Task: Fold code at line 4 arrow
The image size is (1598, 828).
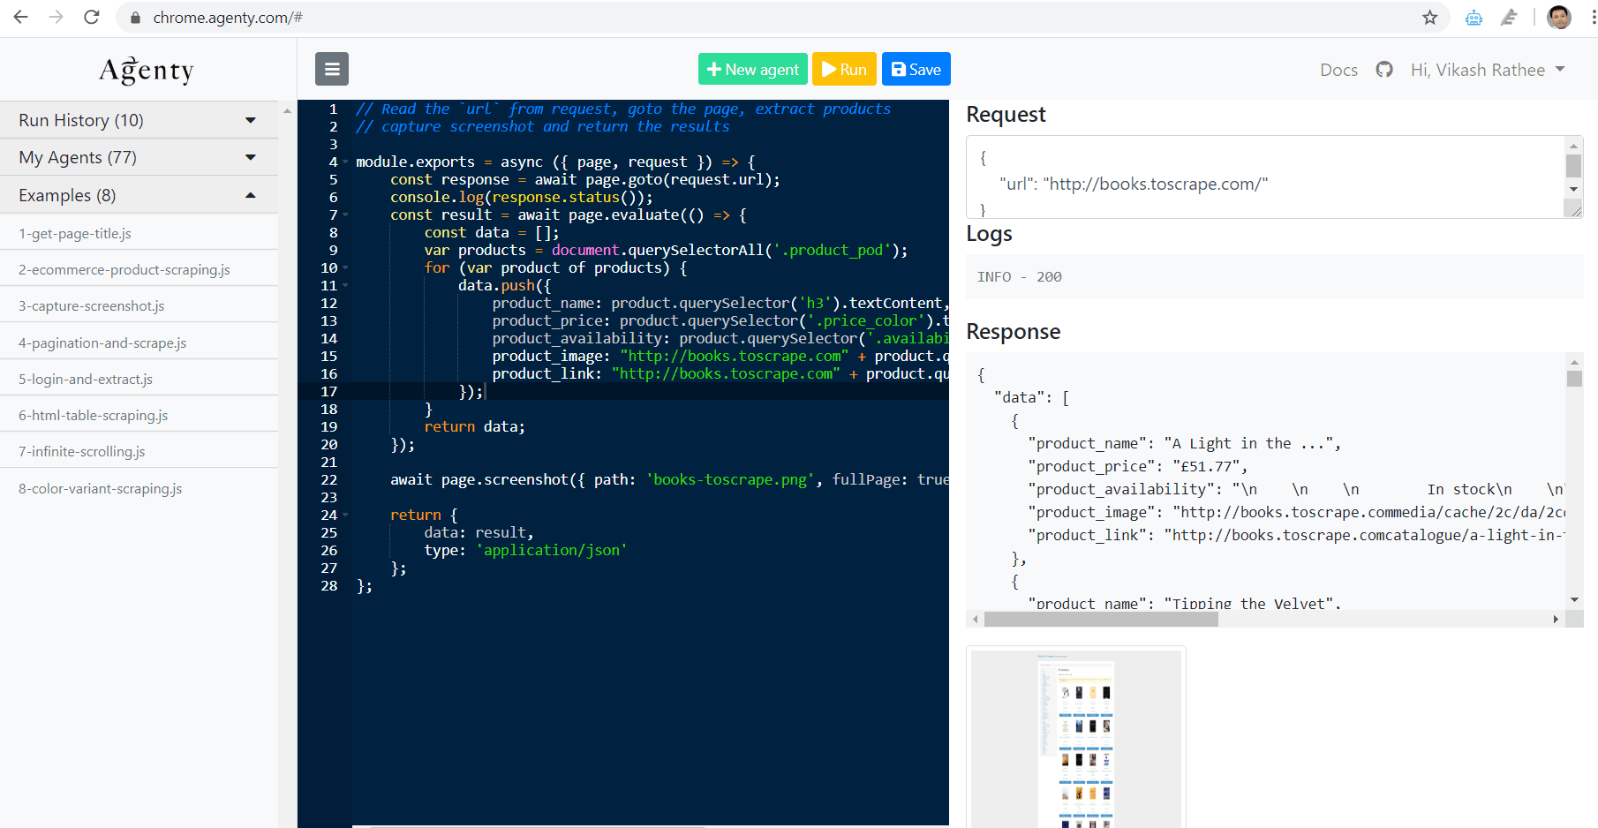Action: (345, 162)
